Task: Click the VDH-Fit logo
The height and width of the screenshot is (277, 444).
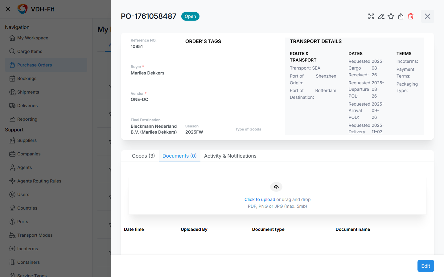Action: coord(22,9)
